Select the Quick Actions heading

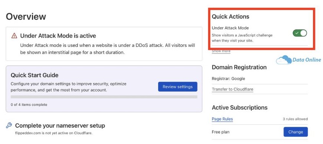click(x=231, y=16)
